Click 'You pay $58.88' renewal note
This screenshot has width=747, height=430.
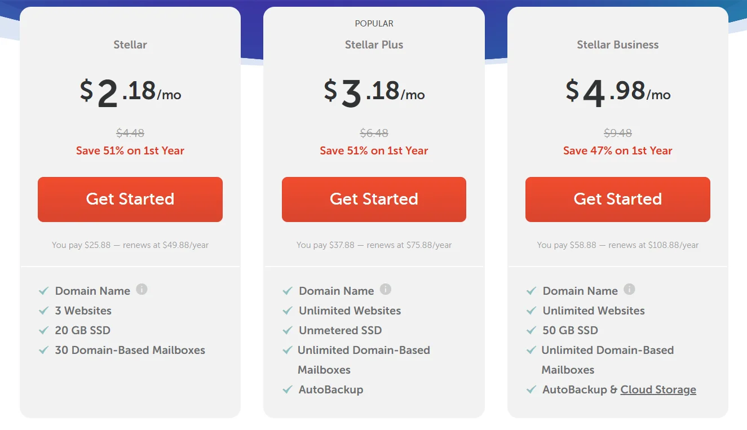[x=618, y=245]
